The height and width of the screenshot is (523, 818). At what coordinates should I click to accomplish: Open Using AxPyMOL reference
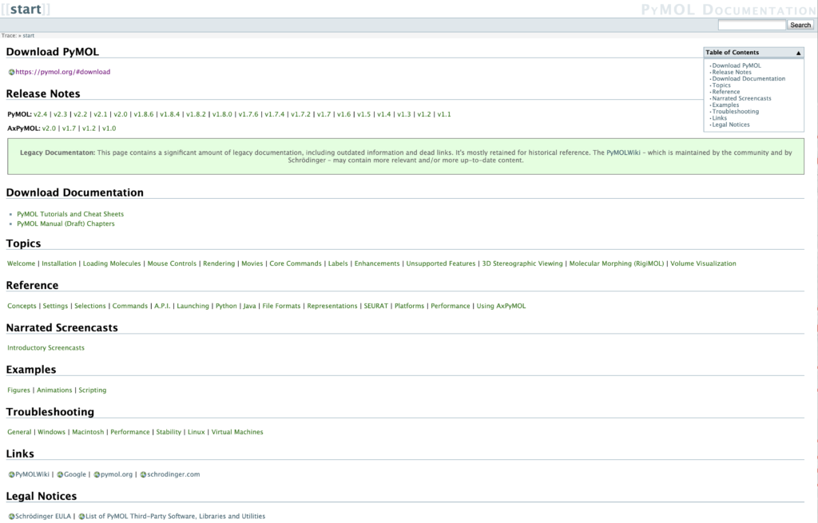tap(501, 306)
